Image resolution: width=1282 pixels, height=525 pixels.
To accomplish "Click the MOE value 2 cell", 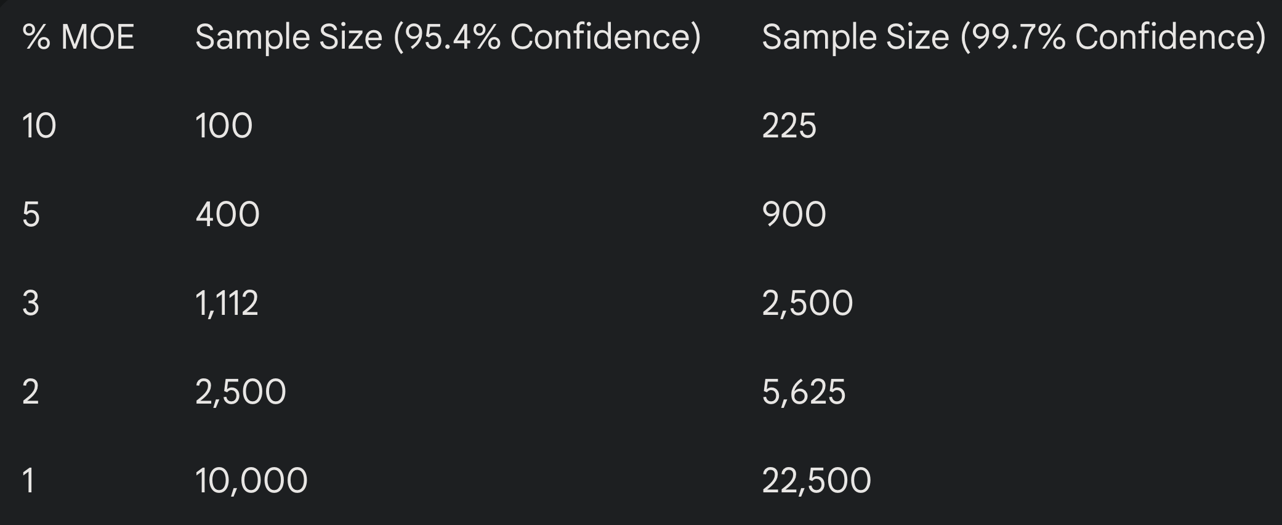I will 31,393.
